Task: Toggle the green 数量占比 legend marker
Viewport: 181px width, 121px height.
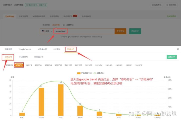Action: point(95,73)
